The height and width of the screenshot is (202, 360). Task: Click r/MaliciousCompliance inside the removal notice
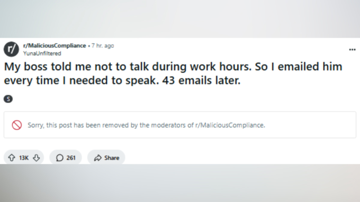pos(230,125)
